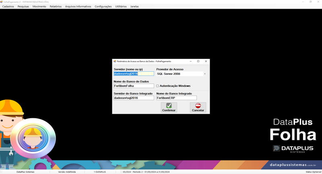Open the Janelas menu
The height and width of the screenshot is (174, 322).
click(x=134, y=6)
